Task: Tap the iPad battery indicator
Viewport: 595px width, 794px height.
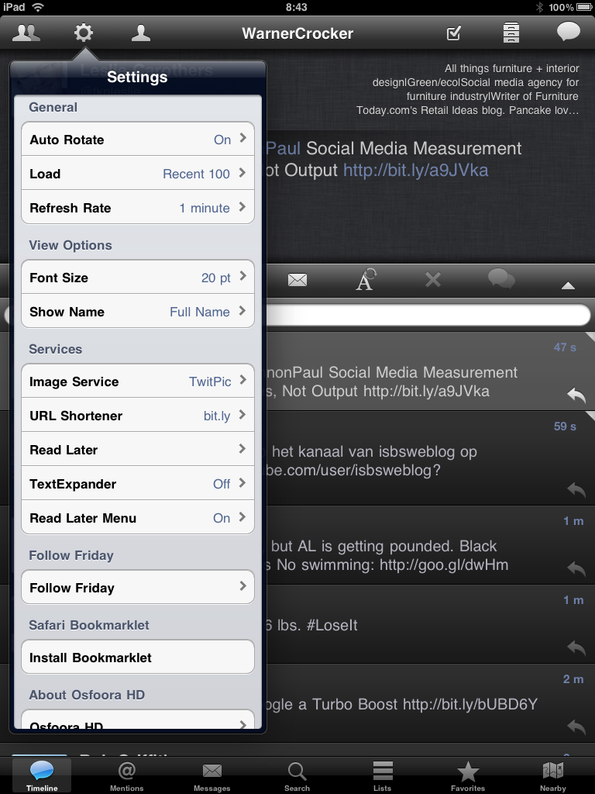Action: [x=584, y=7]
